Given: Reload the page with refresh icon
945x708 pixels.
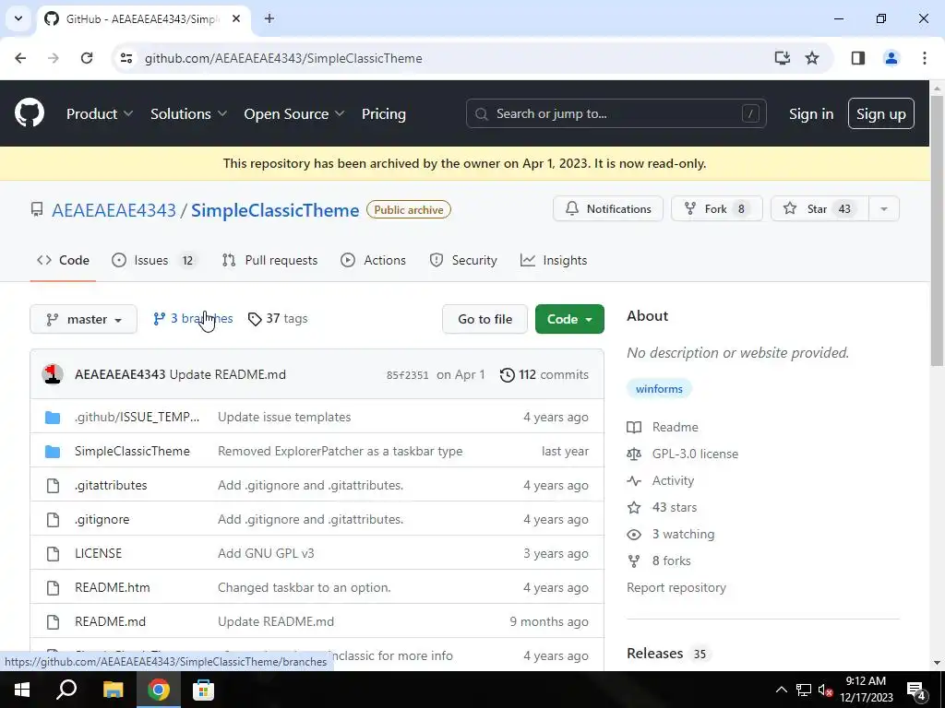Looking at the screenshot, I should (x=87, y=58).
